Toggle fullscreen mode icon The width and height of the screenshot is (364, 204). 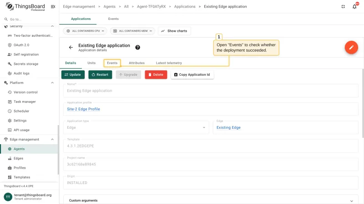(x=343, y=6)
